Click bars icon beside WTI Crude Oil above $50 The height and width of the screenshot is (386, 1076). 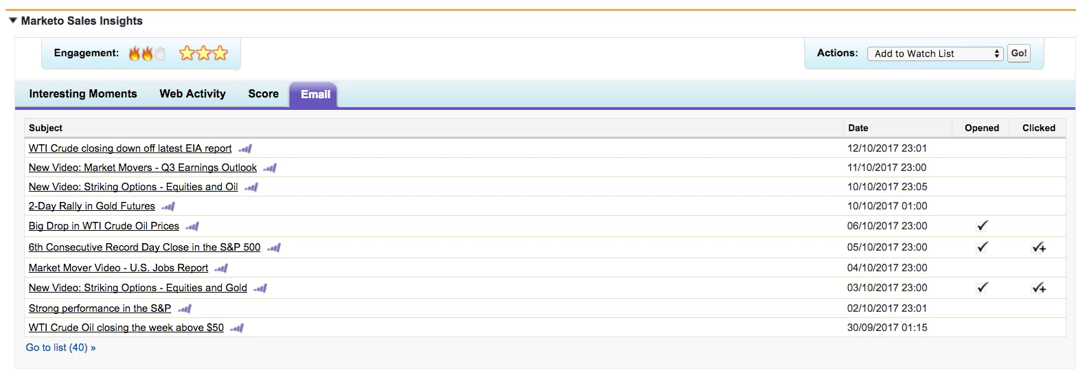pyautogui.click(x=237, y=328)
